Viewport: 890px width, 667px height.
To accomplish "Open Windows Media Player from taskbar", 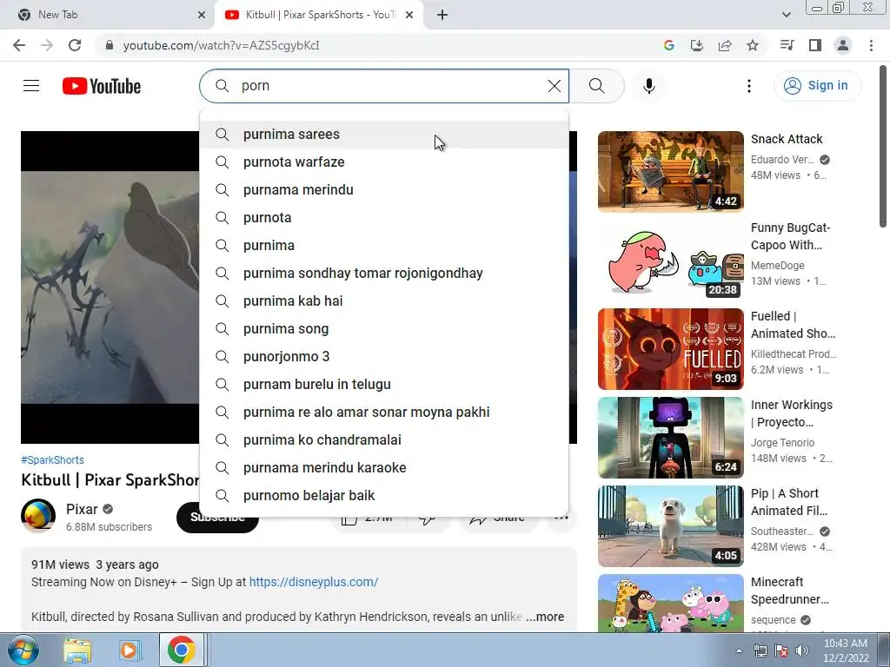I will coord(130,650).
